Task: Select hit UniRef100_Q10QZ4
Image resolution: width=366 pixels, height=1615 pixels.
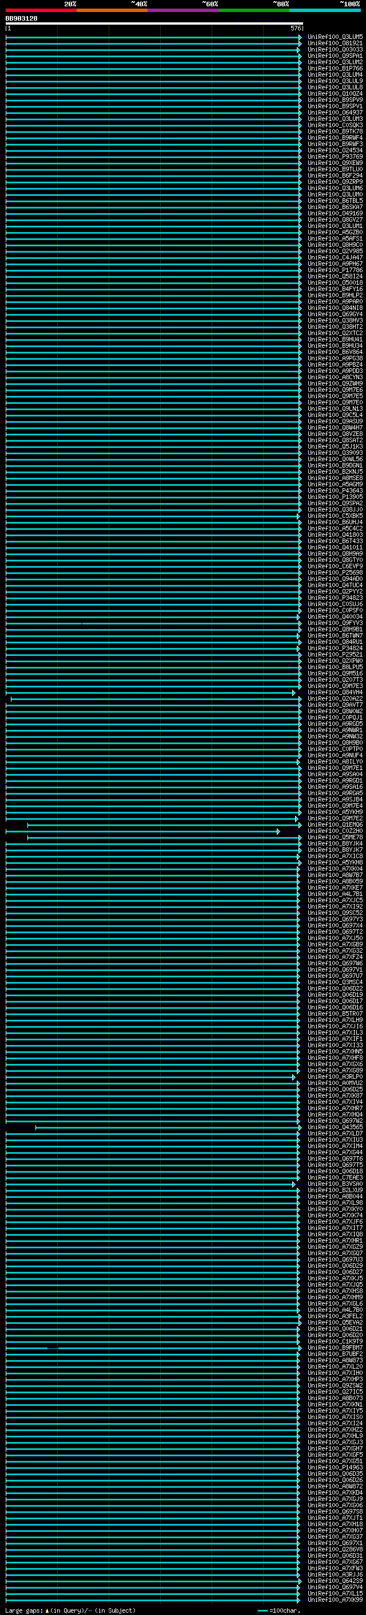Action: pos(335,93)
